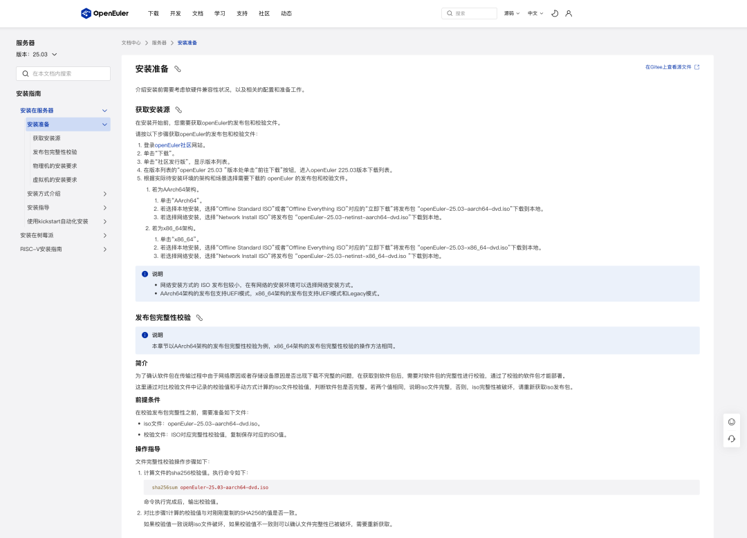Open the 动态 menu in top navigation

(x=286, y=13)
